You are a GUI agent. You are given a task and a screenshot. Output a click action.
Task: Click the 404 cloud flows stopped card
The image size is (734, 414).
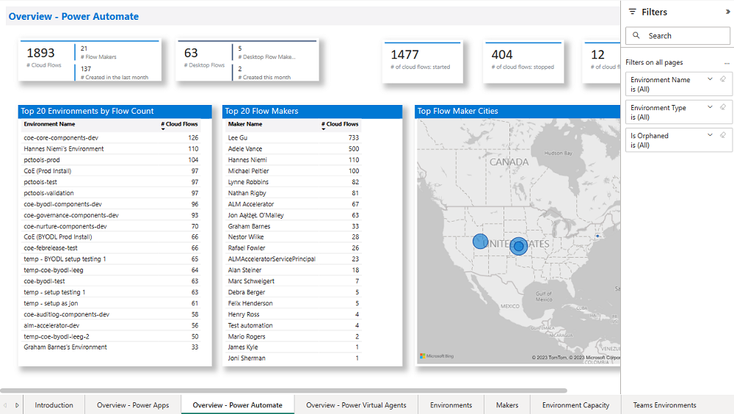[x=523, y=62]
